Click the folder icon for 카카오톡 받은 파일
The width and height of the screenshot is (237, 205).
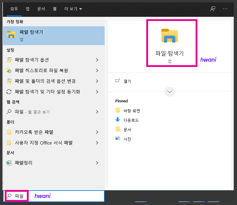point(9,132)
